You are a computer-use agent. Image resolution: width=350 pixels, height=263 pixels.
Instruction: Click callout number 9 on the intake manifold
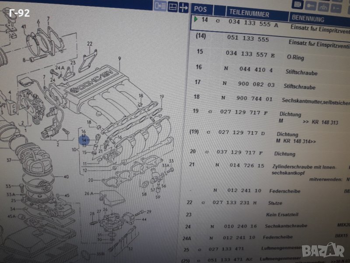[x=119, y=58]
